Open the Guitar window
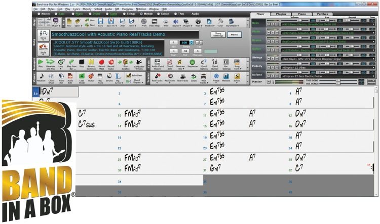 (91, 78)
